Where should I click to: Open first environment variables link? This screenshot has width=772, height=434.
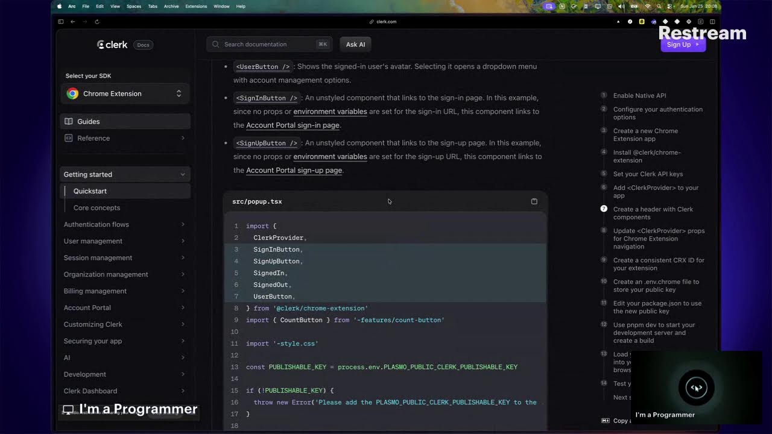(330, 112)
